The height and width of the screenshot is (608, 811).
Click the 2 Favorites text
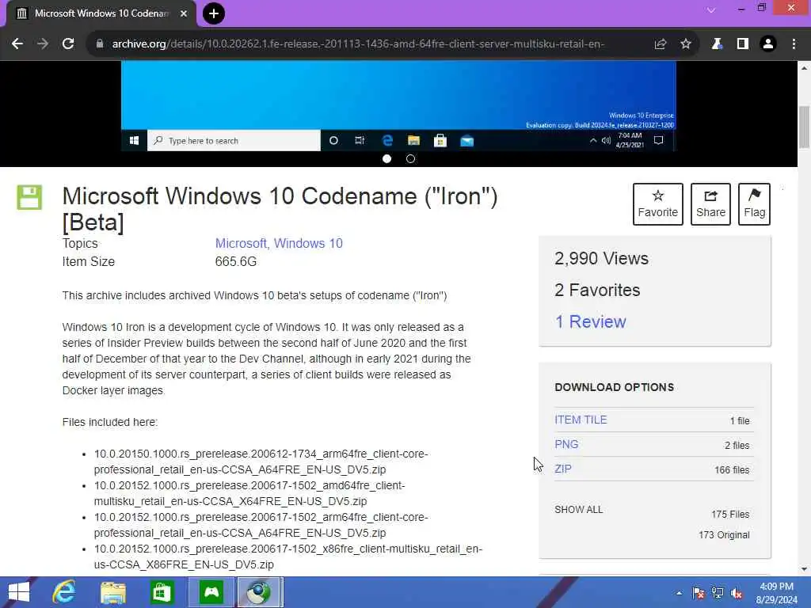tap(597, 290)
